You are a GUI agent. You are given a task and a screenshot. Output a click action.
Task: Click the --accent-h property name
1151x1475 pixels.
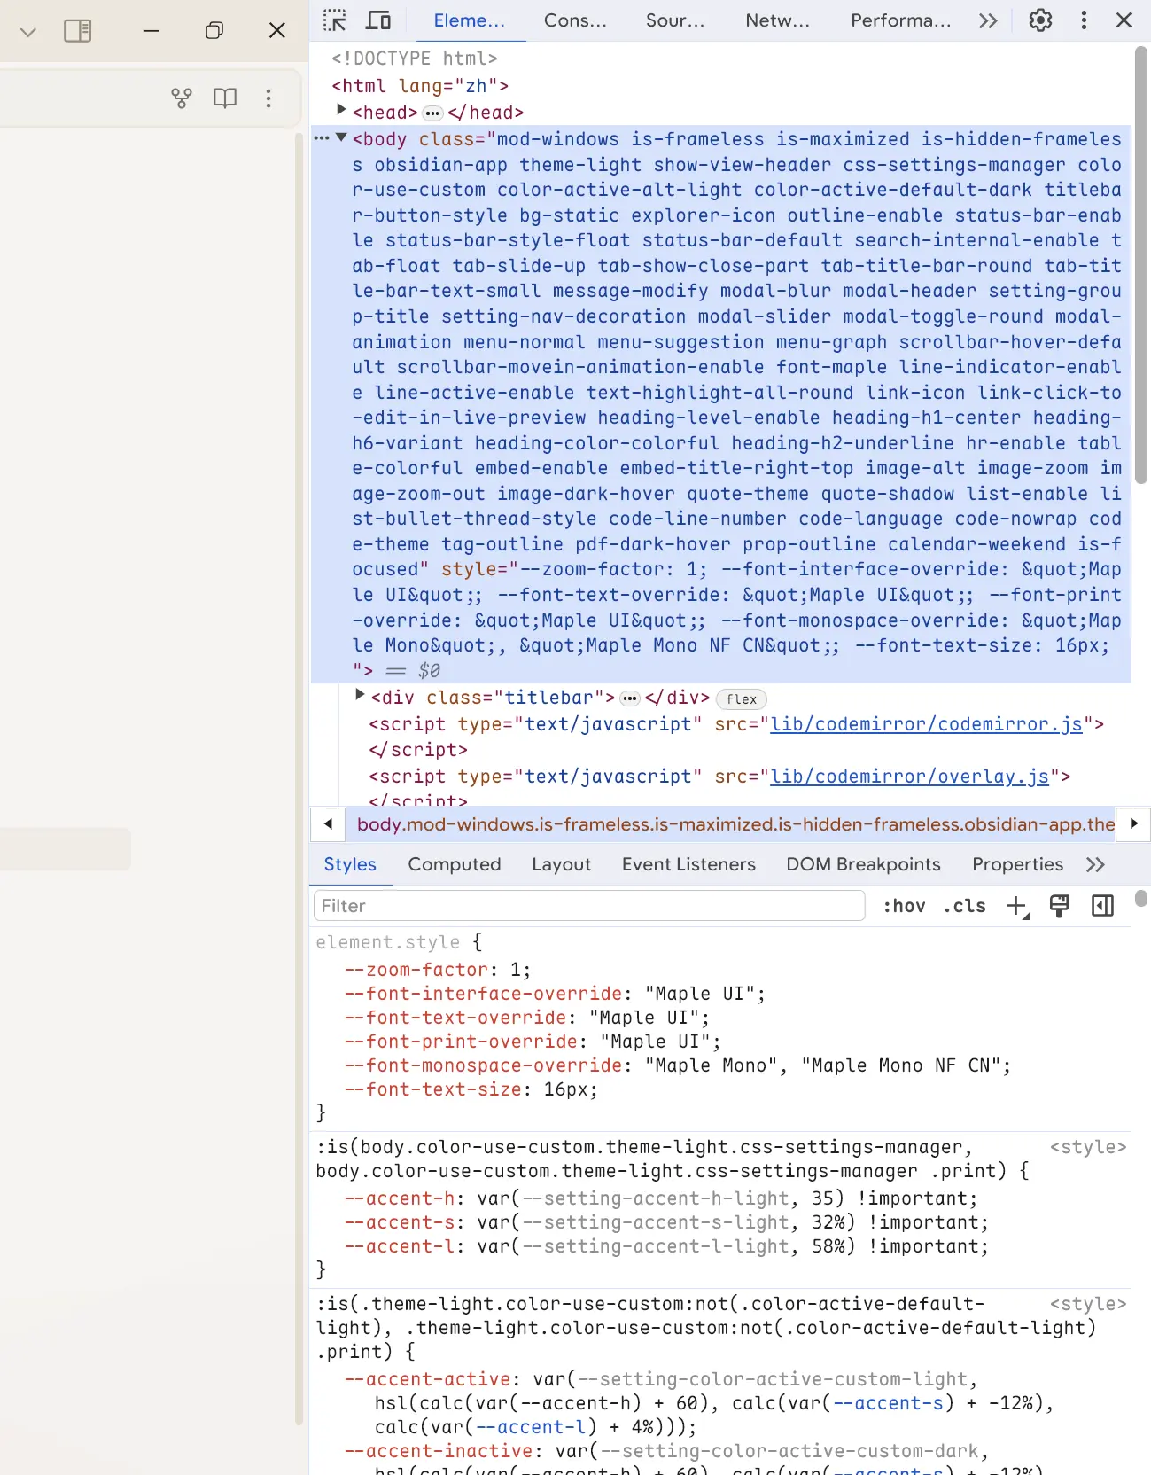400,1198
